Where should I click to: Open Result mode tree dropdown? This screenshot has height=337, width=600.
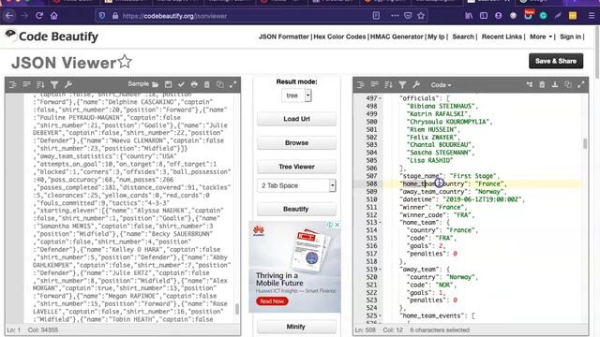[296, 95]
